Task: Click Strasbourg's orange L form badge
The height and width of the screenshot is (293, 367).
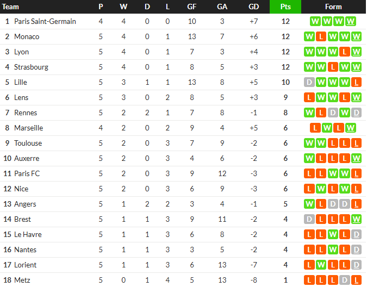Action: coord(333,67)
